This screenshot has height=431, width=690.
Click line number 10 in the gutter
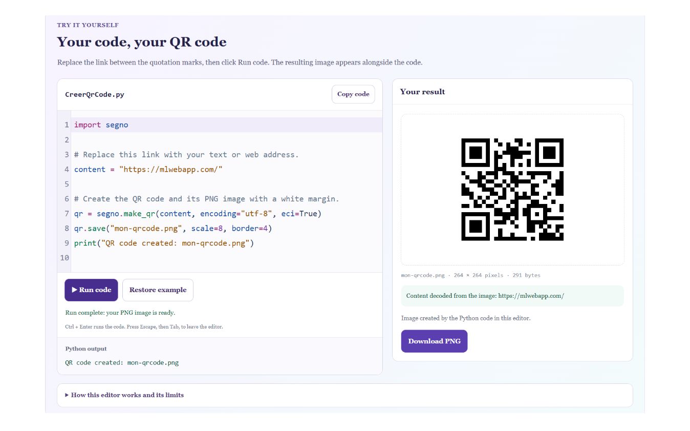click(x=64, y=258)
